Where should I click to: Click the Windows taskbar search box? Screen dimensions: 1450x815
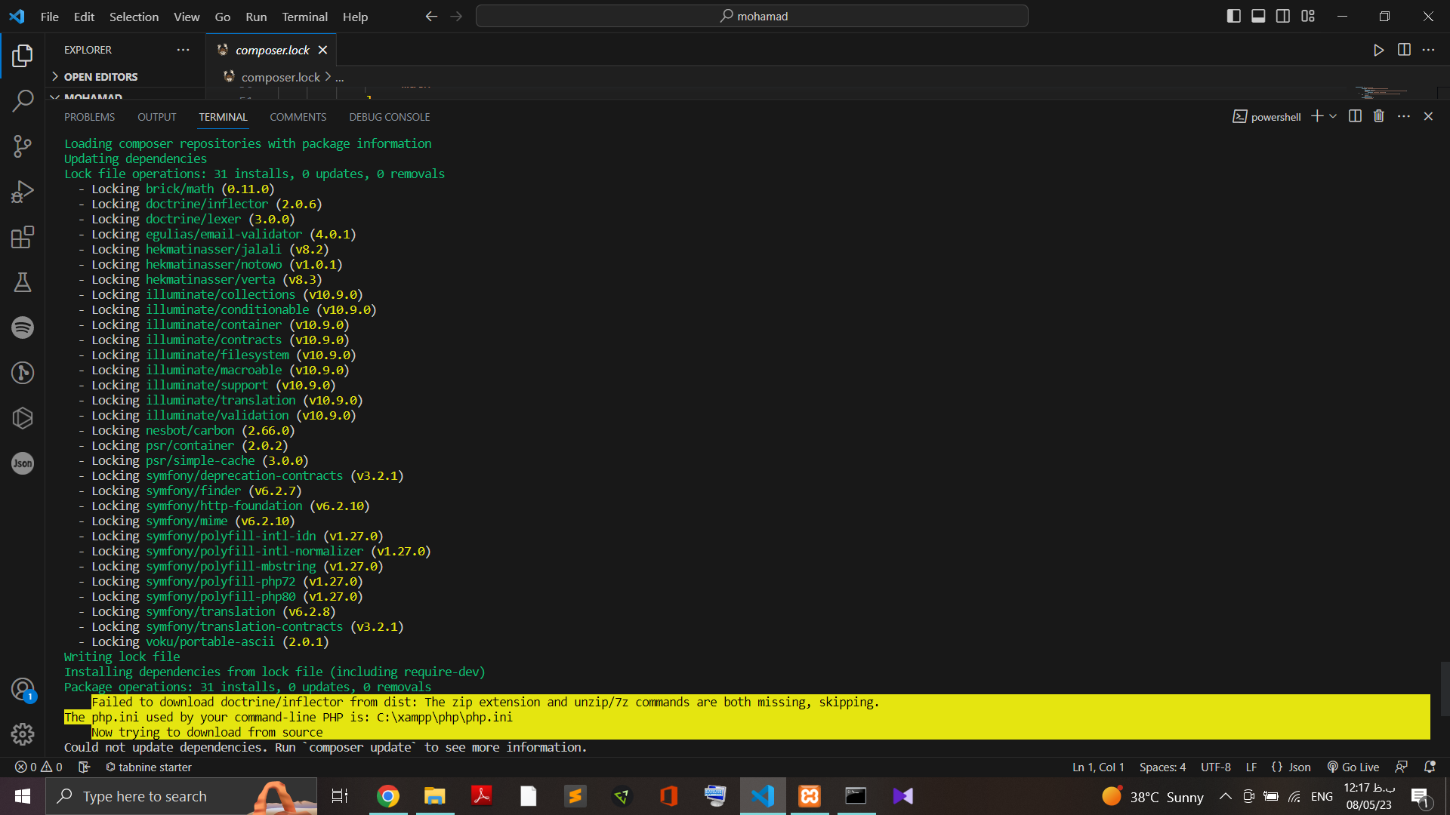(181, 796)
